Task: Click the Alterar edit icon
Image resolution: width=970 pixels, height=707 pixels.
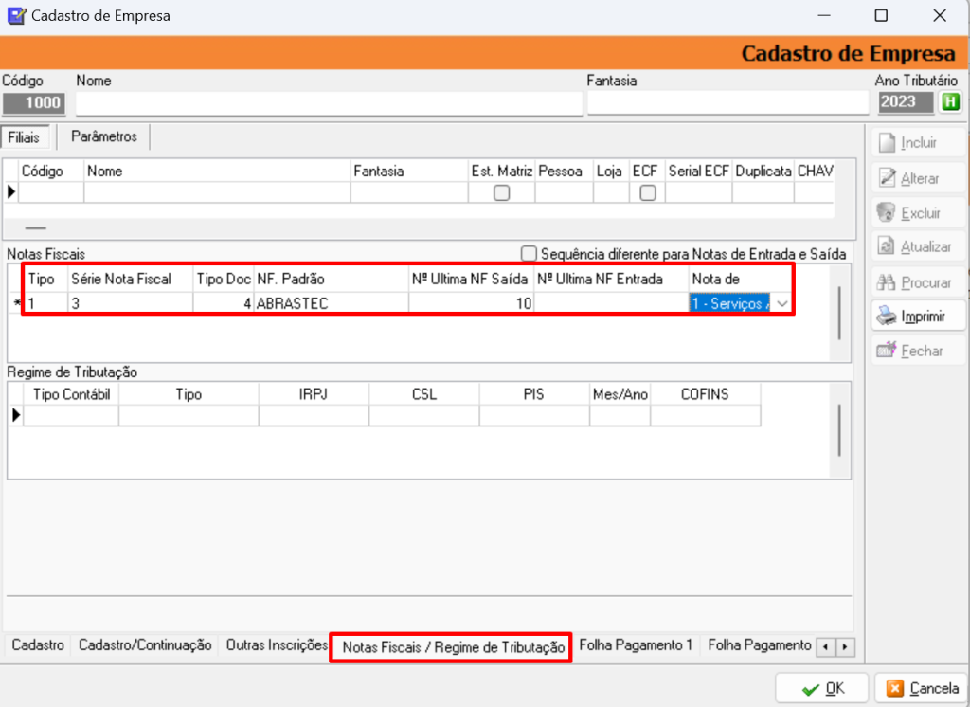Action: (887, 178)
